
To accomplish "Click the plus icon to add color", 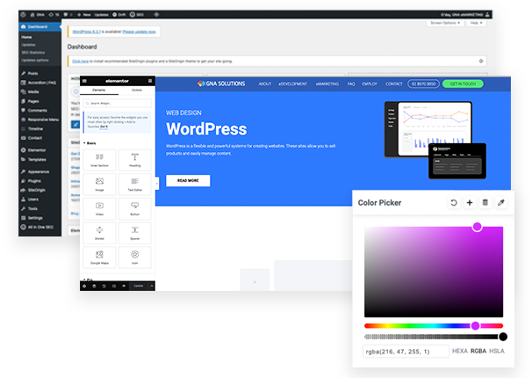I will 470,202.
